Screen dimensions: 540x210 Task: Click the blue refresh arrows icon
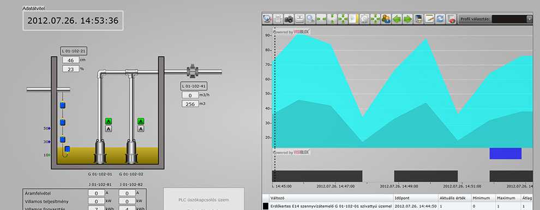click(x=440, y=19)
